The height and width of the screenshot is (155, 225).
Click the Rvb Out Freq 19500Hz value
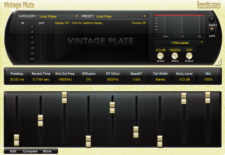[x=65, y=79]
